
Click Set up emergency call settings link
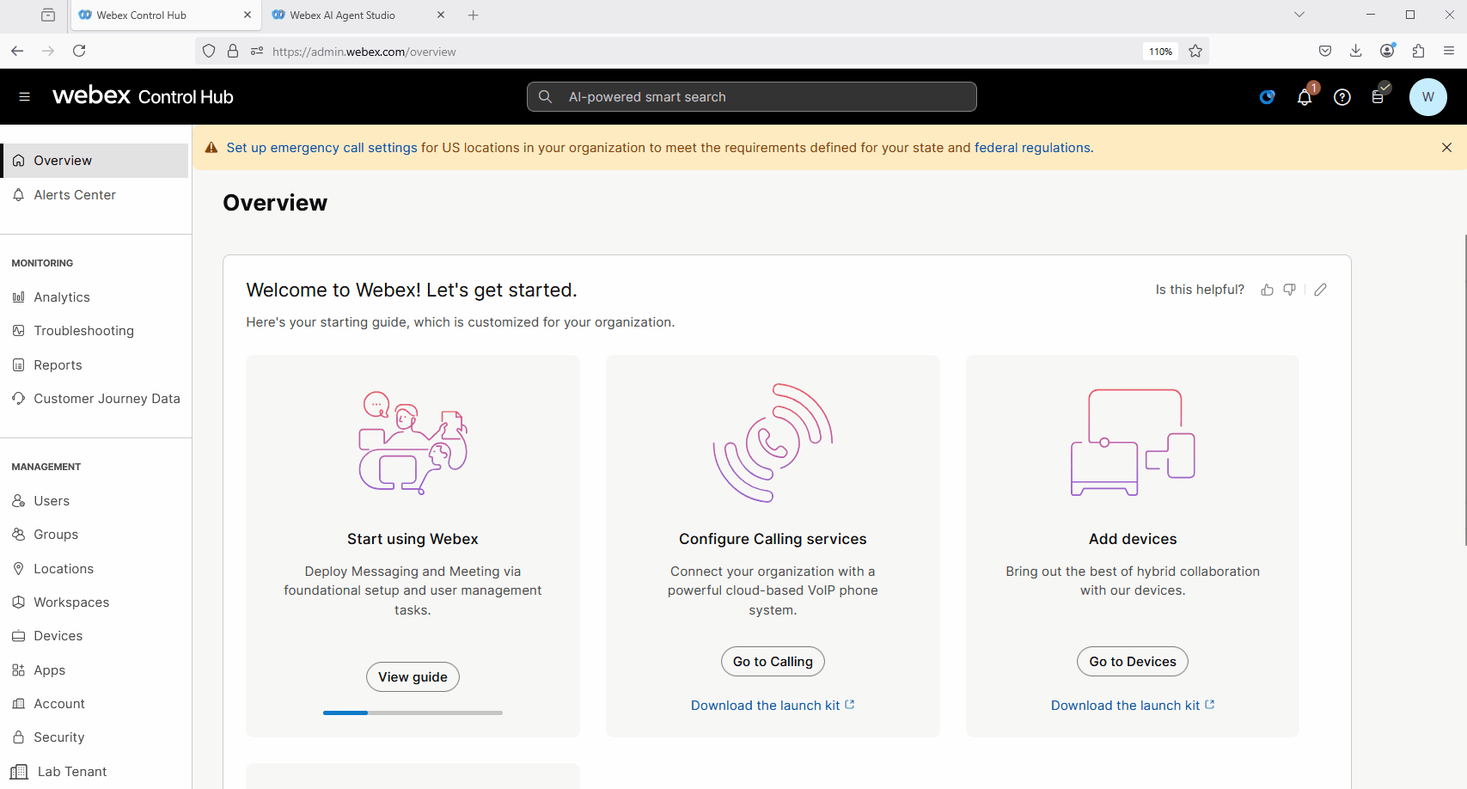(321, 148)
